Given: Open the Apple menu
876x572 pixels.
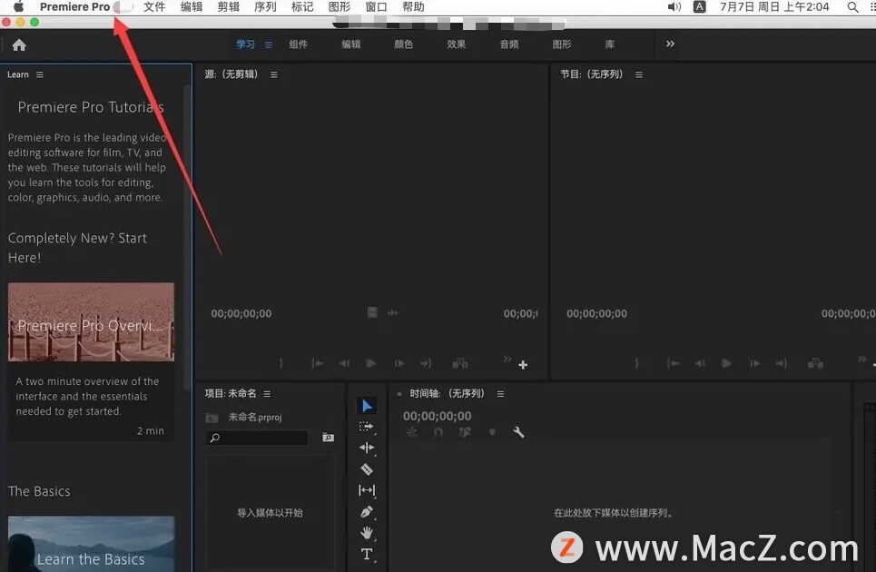Looking at the screenshot, I should pyautogui.click(x=18, y=6).
